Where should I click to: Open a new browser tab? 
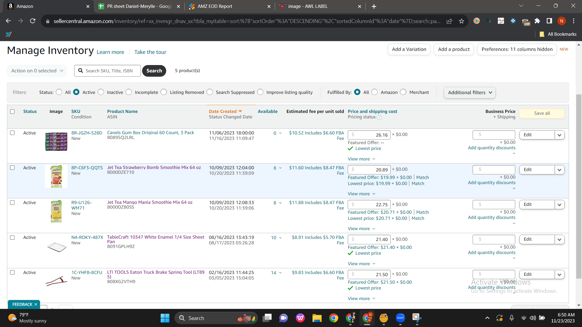click(x=374, y=6)
